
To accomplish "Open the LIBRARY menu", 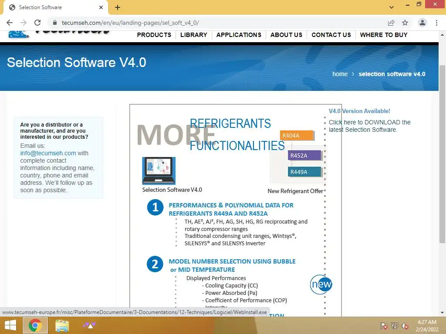I will point(194,35).
